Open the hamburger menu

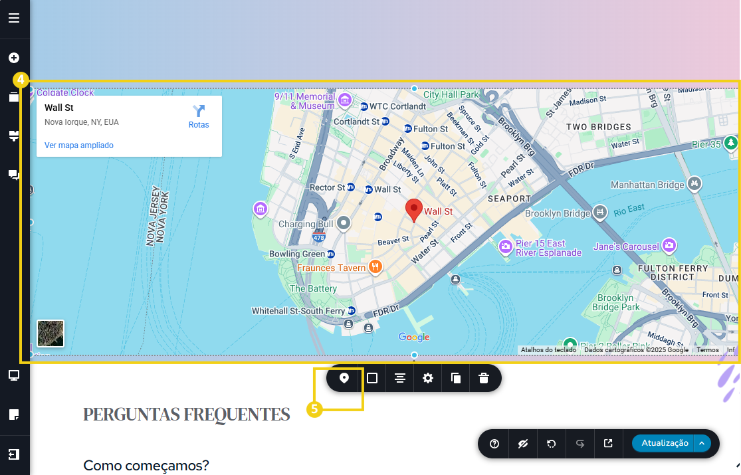(14, 18)
